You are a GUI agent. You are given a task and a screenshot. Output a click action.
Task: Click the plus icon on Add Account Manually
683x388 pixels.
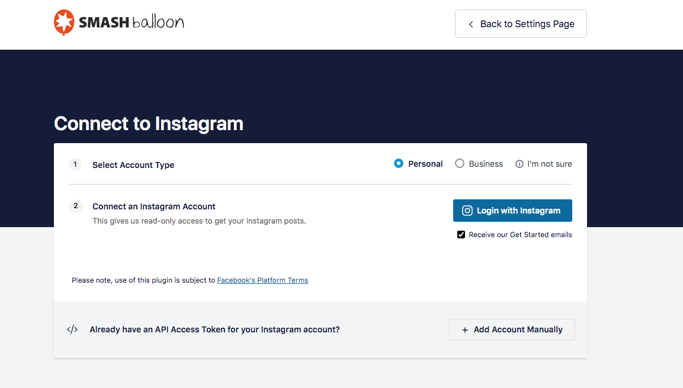tap(465, 330)
